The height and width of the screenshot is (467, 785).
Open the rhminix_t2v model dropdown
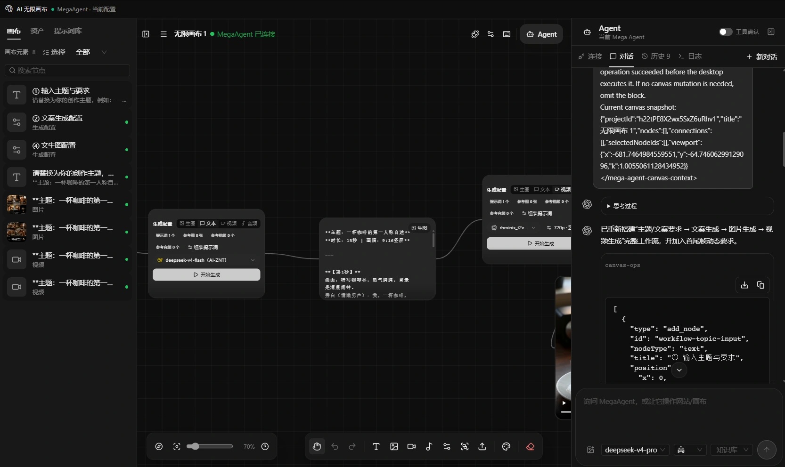(x=513, y=227)
